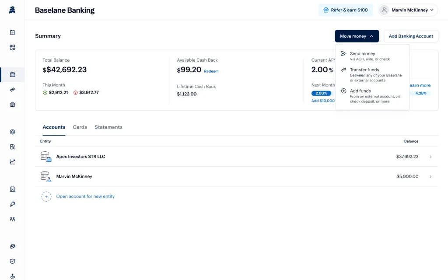Click the Send money paper-plane icon
448x280 pixels.
[344, 54]
